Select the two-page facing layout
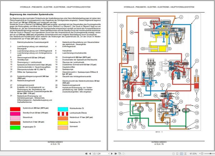This screenshot has width=215, height=156. point(181,154)
